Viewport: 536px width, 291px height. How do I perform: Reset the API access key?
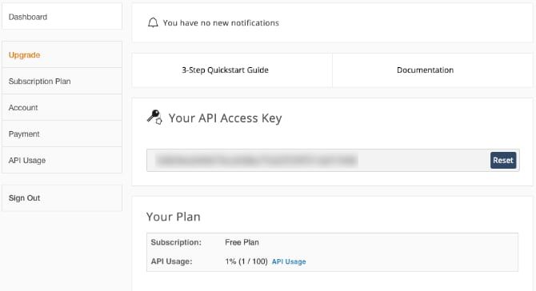(503, 160)
